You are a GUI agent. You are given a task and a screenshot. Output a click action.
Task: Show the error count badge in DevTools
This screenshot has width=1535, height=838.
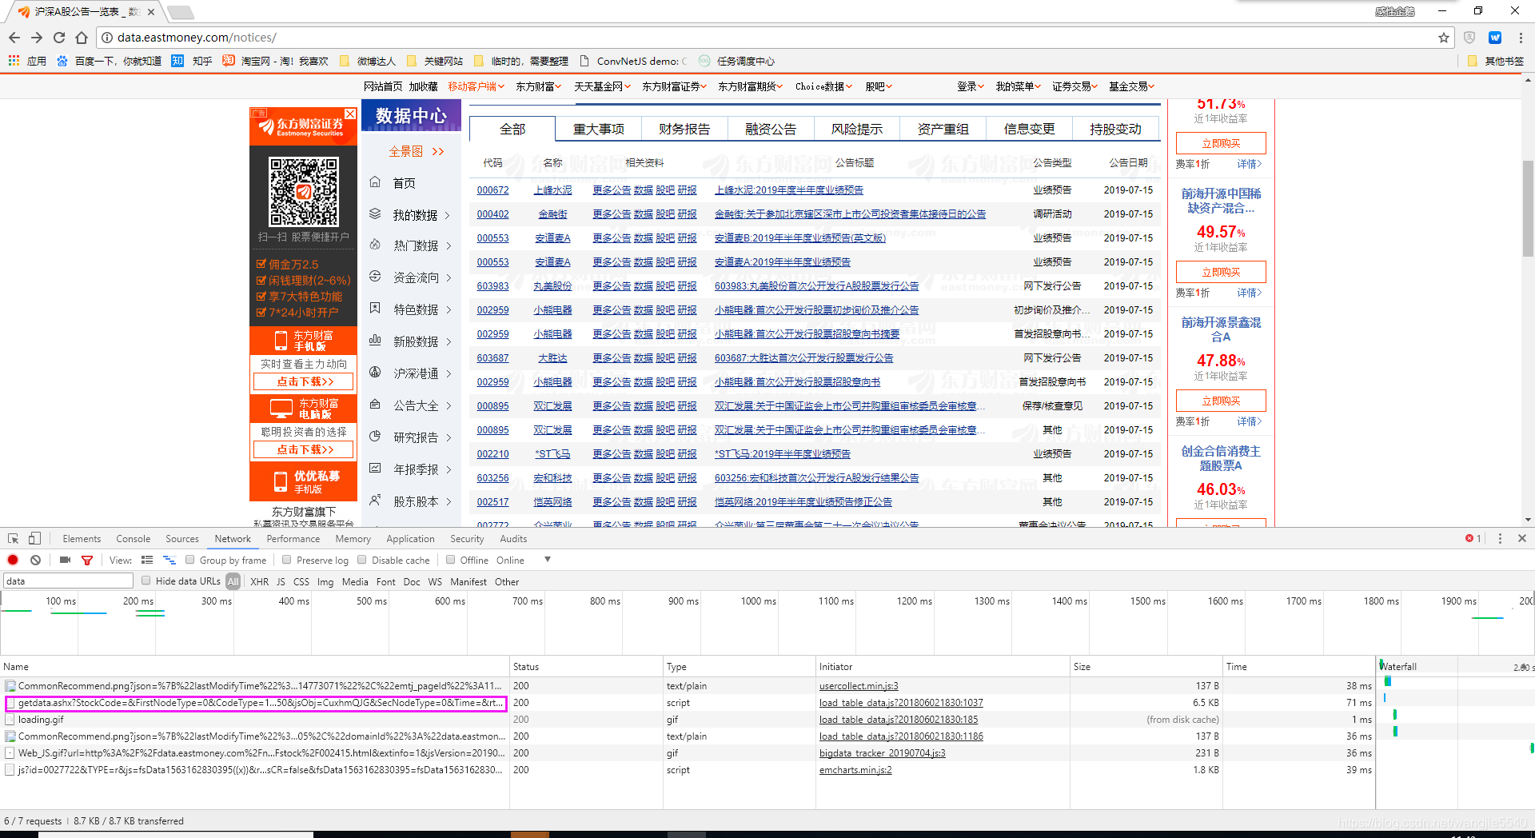(x=1473, y=539)
